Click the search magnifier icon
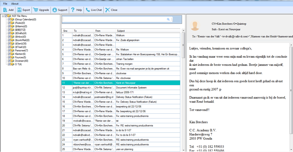This screenshot has width=293, height=152. (168, 19)
